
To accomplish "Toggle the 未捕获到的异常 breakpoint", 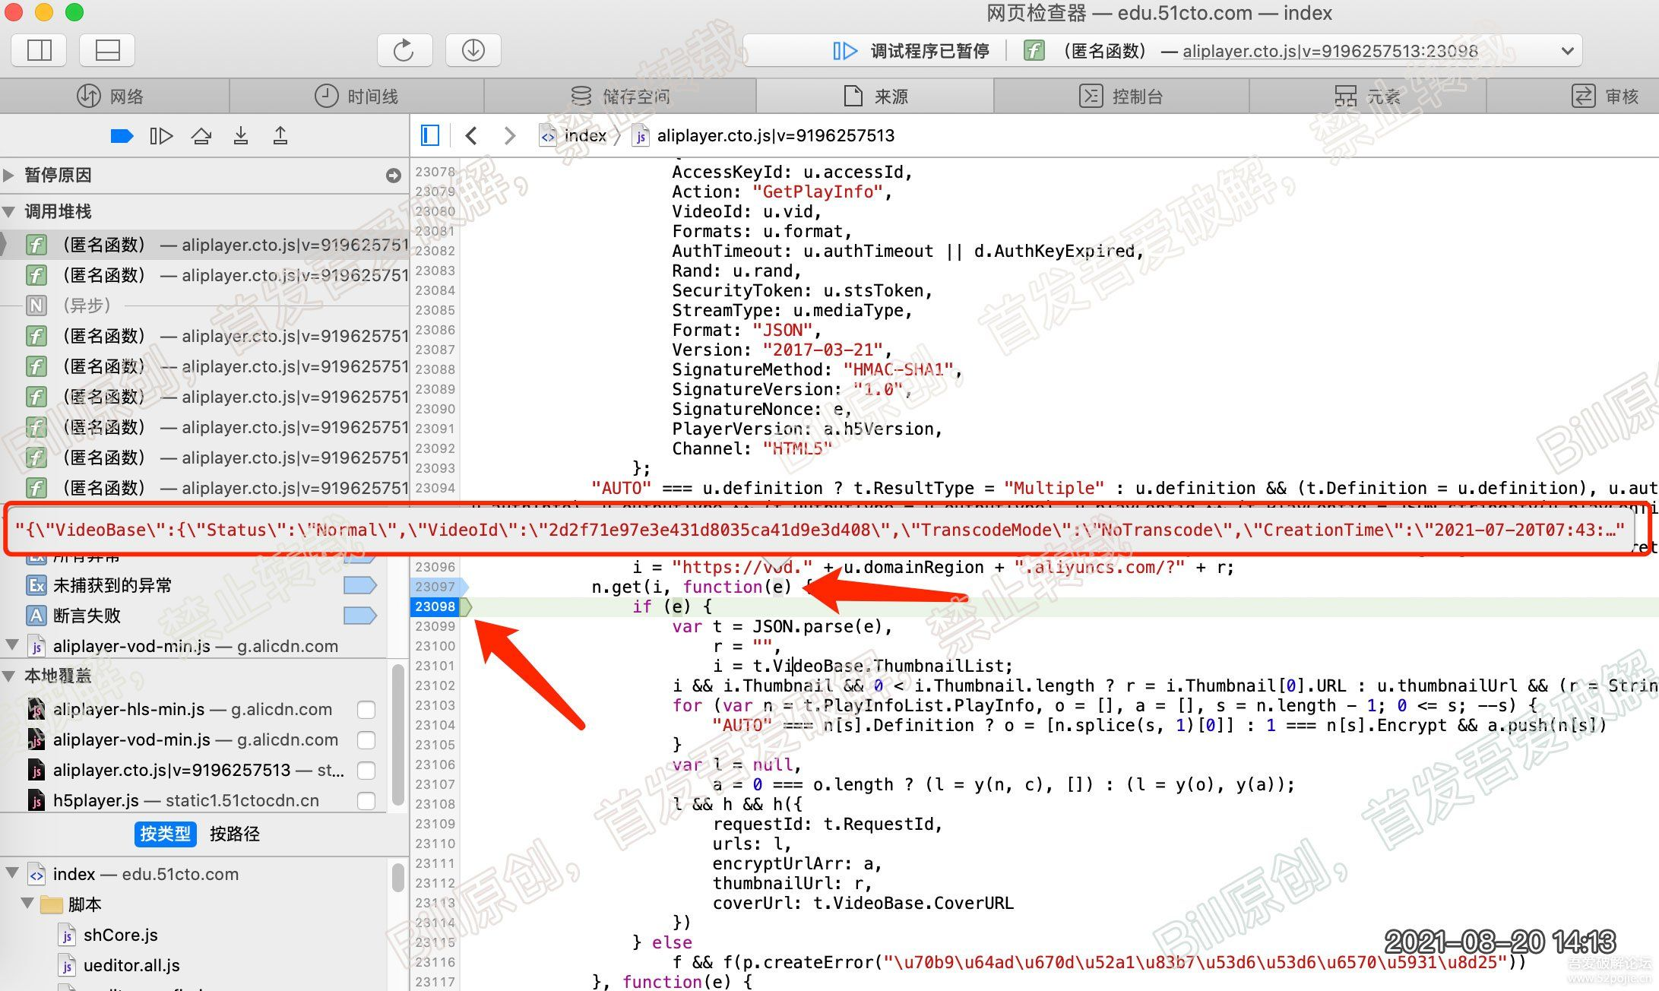I will coord(360,585).
